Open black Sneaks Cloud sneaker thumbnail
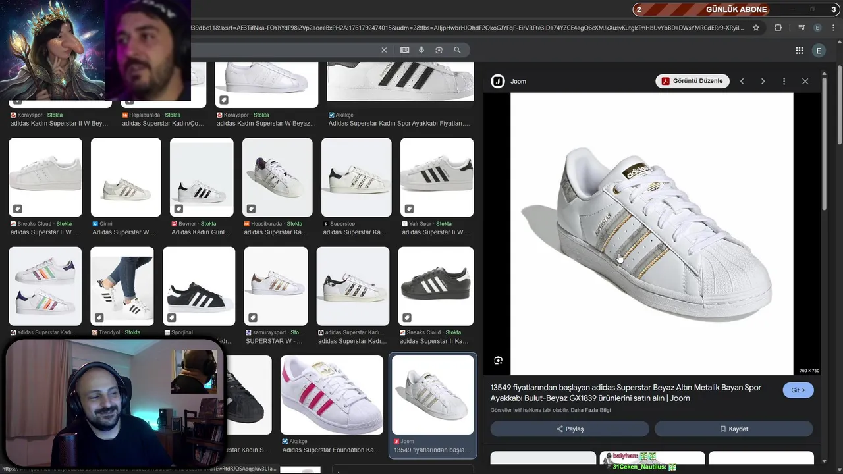Viewport: 843px width, 474px height. 436,286
